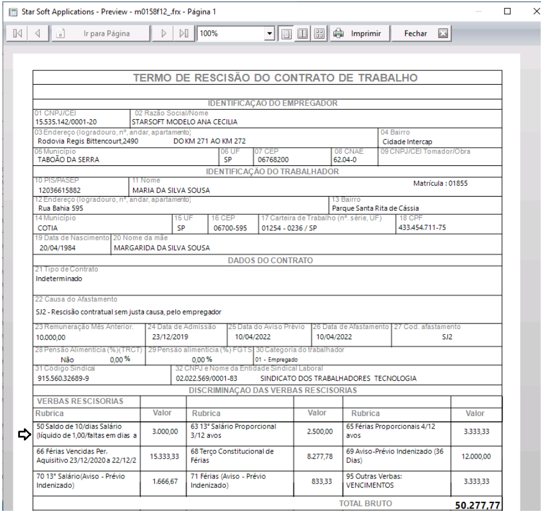Image resolution: width=541 pixels, height=512 pixels.
Task: Click 68 Terço Constitucional de Férias
Action: 232,456
